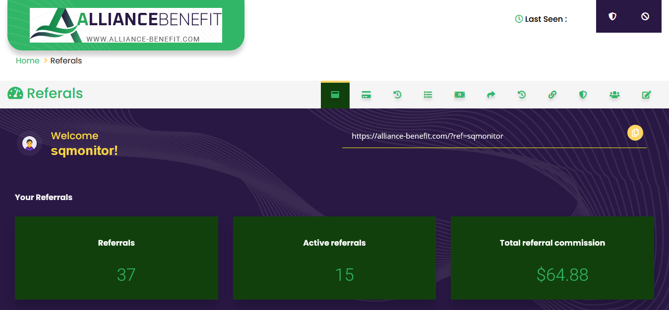This screenshot has width=669, height=310.
Task: Click the white shield icon in top bar
Action: tap(612, 16)
